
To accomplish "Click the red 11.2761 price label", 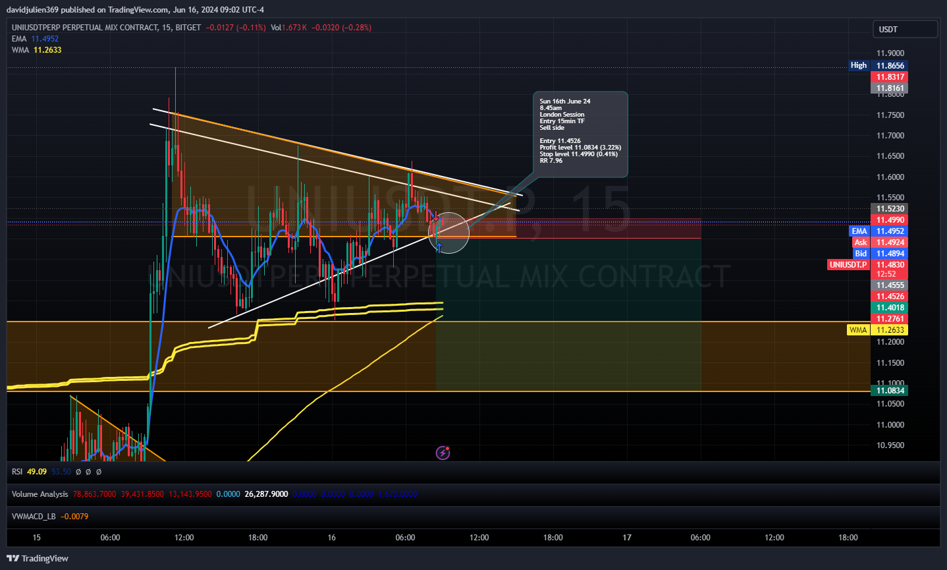I will (x=890, y=319).
